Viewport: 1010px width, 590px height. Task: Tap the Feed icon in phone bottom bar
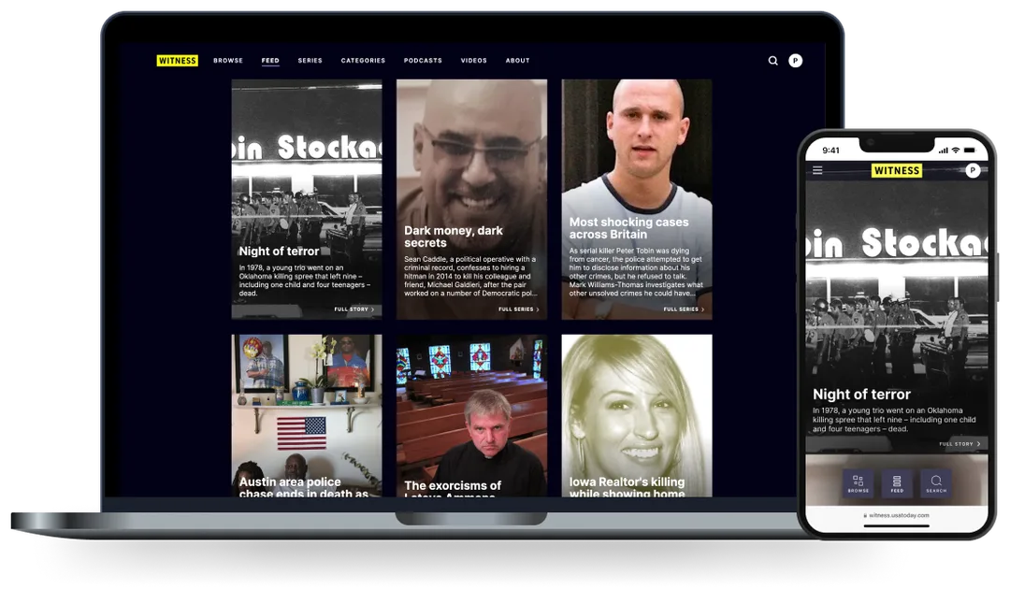[897, 483]
